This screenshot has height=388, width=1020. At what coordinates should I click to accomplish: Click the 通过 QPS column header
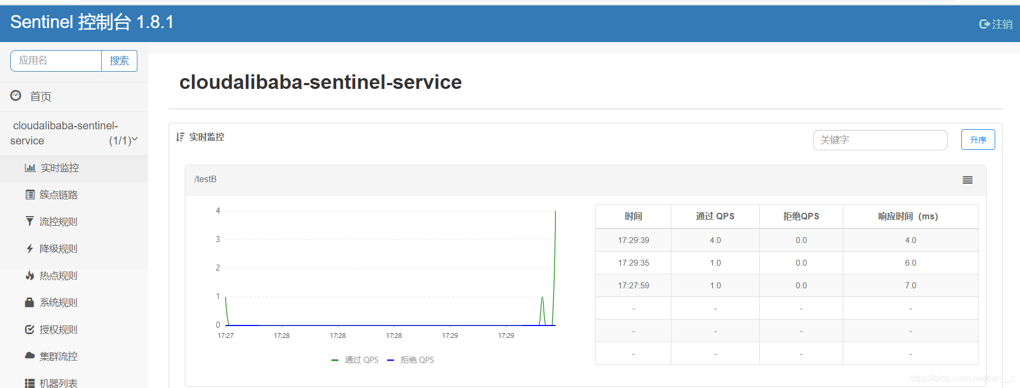(715, 216)
